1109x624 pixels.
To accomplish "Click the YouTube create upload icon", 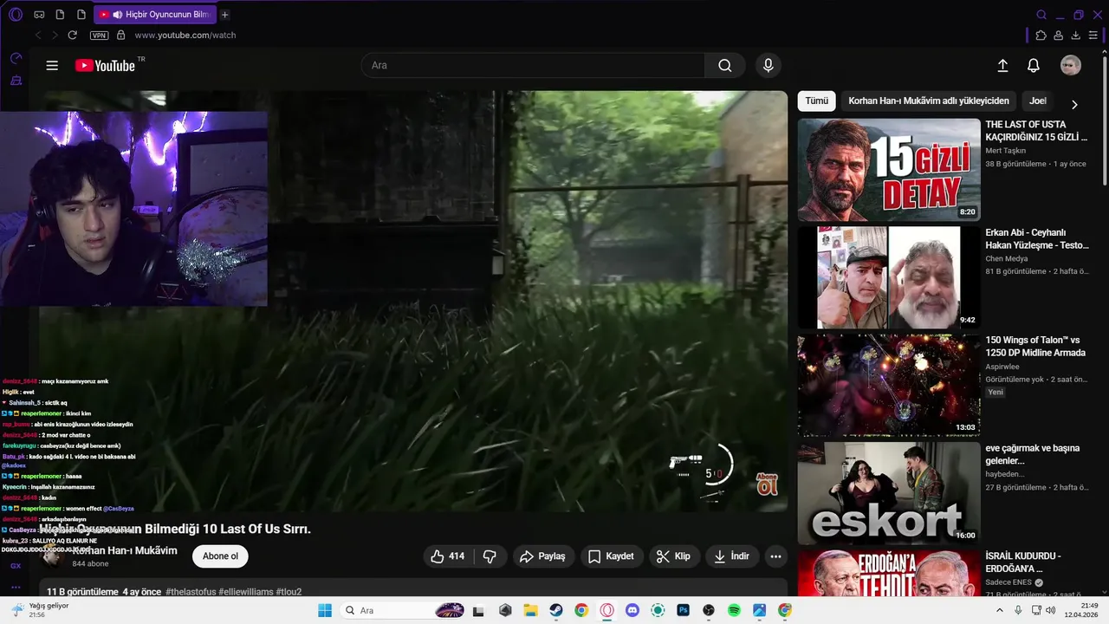I will click(1002, 66).
